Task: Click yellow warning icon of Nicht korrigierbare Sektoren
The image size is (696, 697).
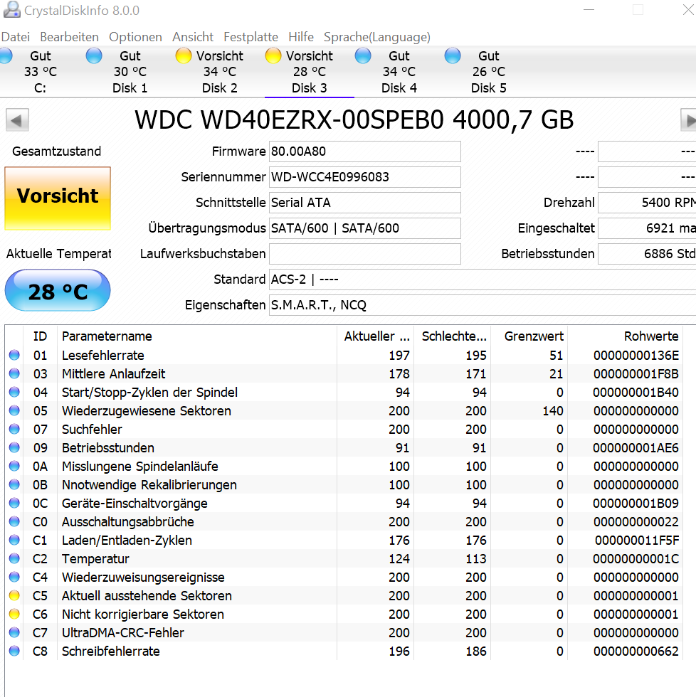Action: point(14,614)
